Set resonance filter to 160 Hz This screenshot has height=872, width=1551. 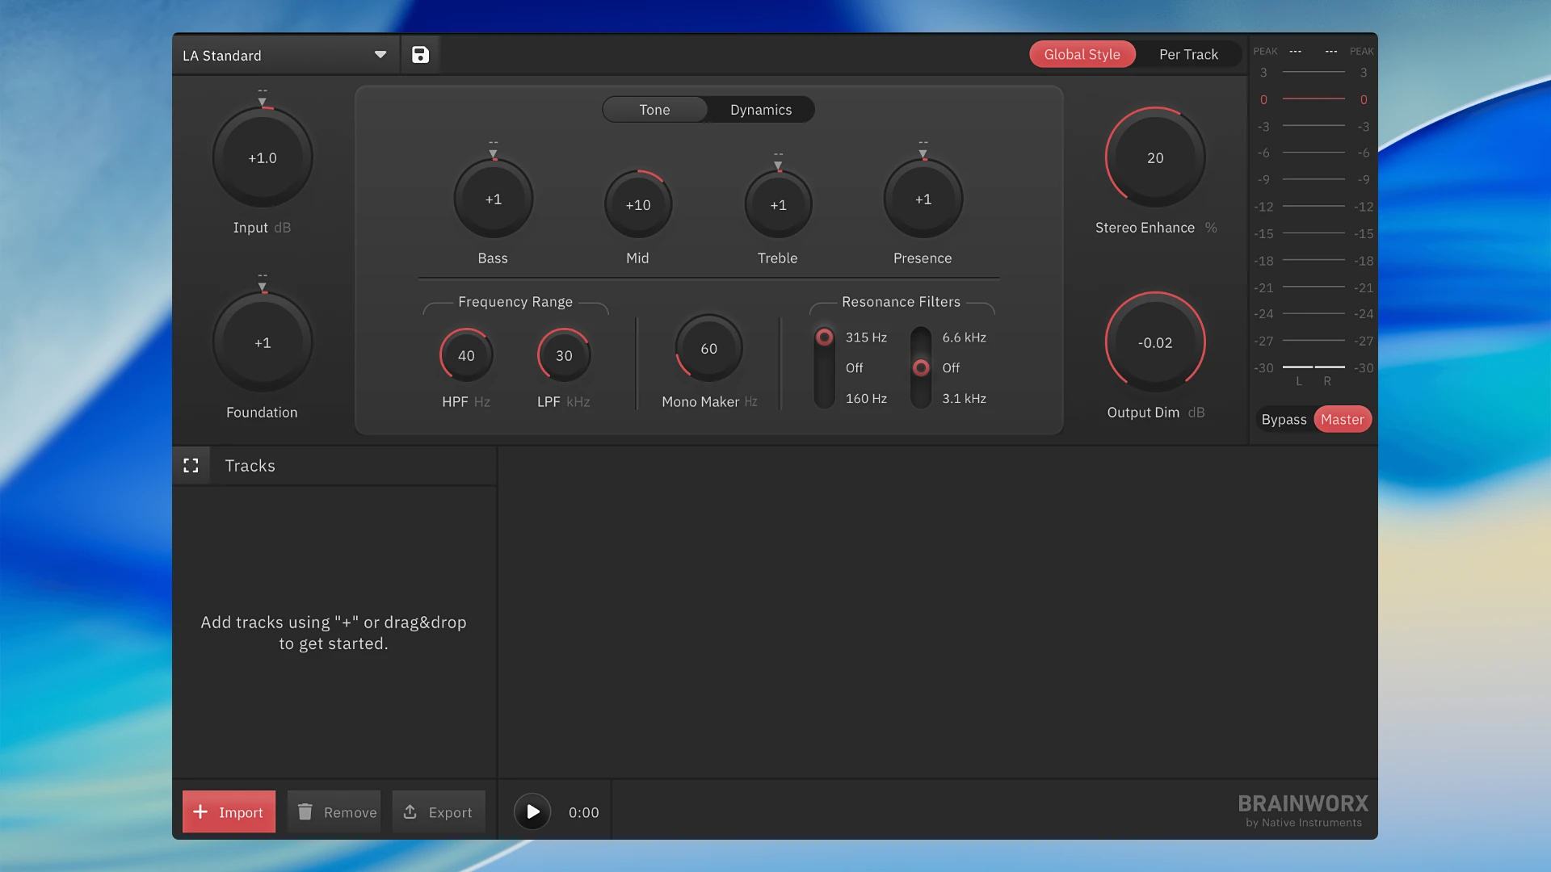click(x=865, y=399)
